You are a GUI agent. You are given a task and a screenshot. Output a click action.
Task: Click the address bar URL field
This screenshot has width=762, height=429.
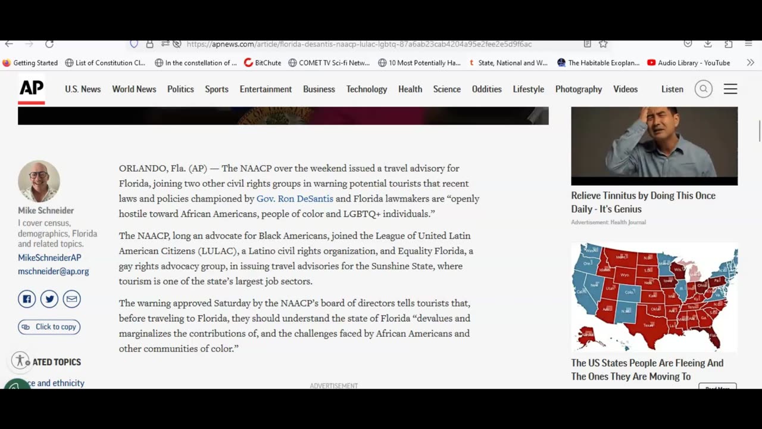coord(359,44)
